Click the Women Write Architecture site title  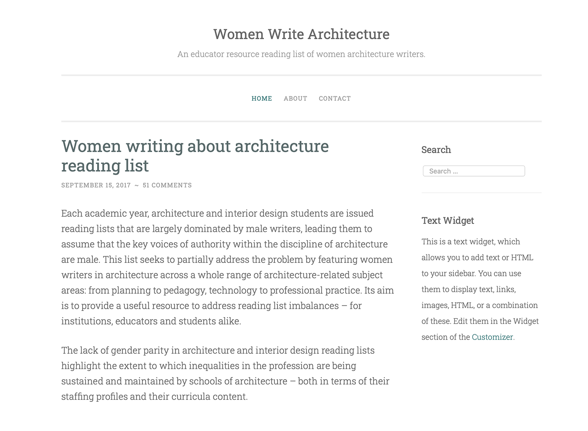coord(301,34)
